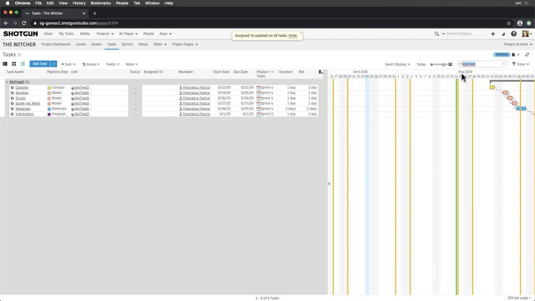Open the People page

tap(148, 34)
